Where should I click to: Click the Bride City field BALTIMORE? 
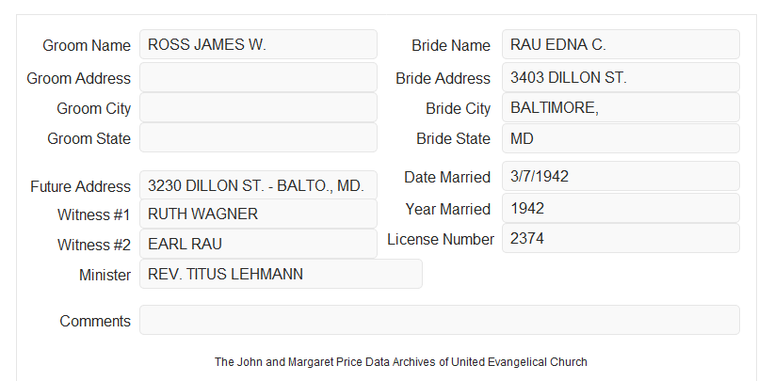click(x=621, y=107)
